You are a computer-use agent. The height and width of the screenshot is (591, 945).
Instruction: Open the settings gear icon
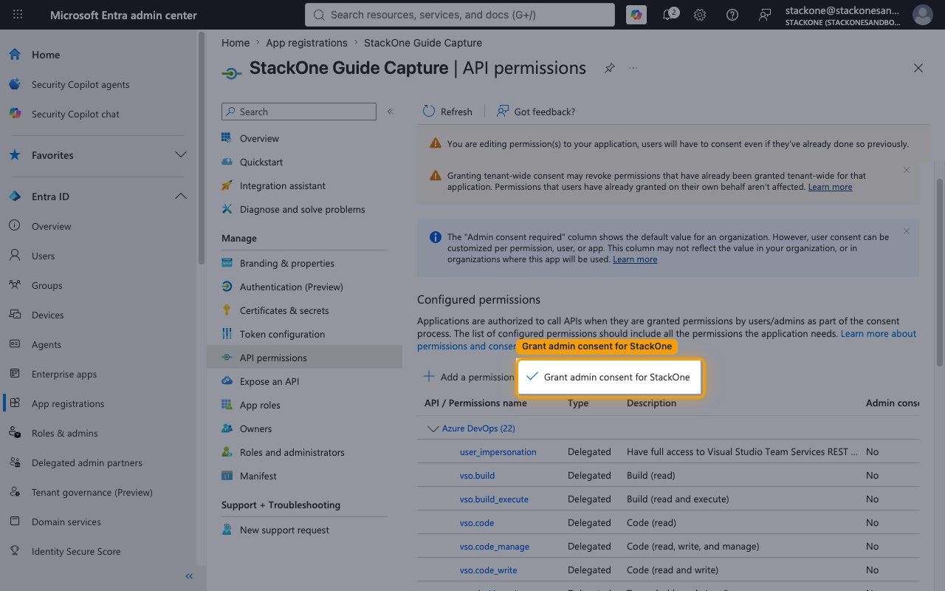click(x=700, y=15)
